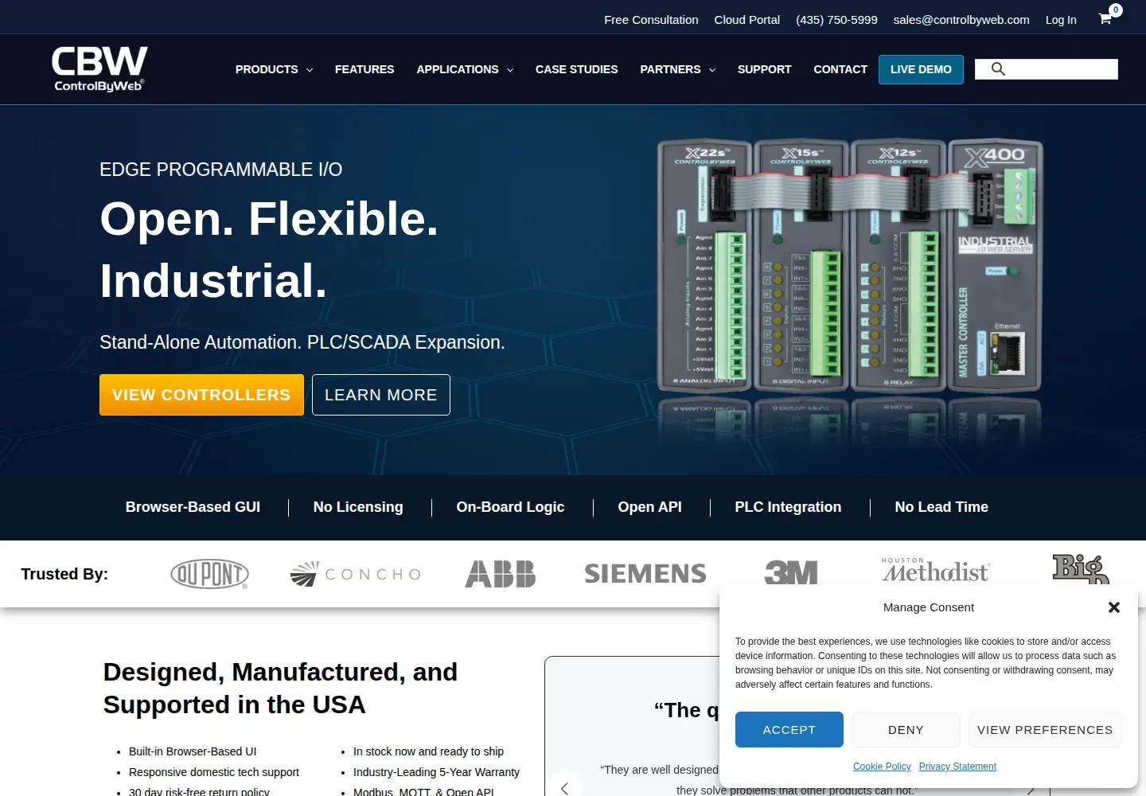Click the ABB logo

[501, 574]
